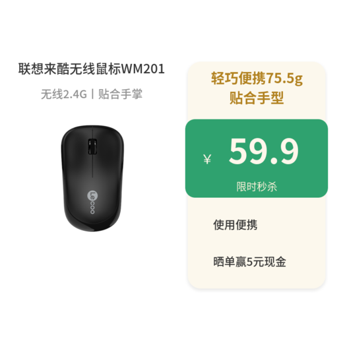Click the 轻巧便携75.5g headline
Viewport: 343px width, 343px height.
coord(257,78)
